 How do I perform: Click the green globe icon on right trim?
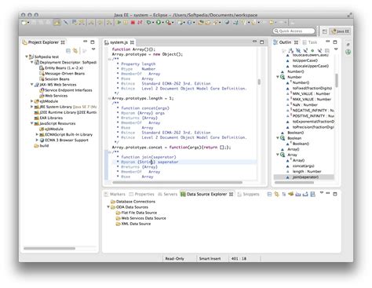(348, 52)
